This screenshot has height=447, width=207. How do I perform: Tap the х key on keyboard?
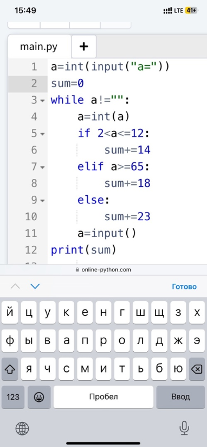click(x=197, y=313)
